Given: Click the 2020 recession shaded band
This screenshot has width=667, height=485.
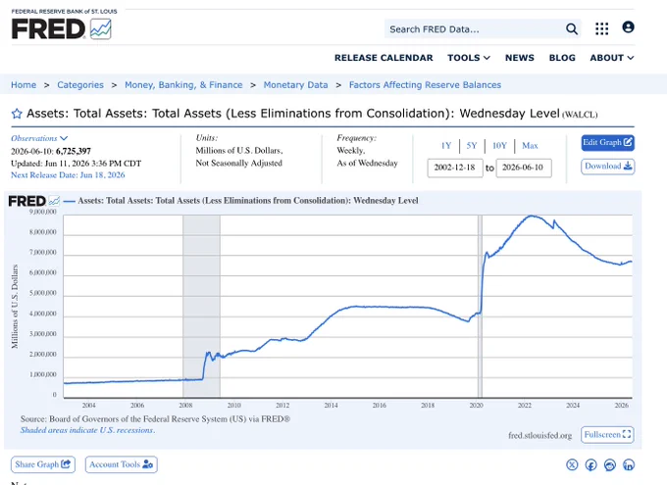Looking at the screenshot, I should [x=480, y=306].
